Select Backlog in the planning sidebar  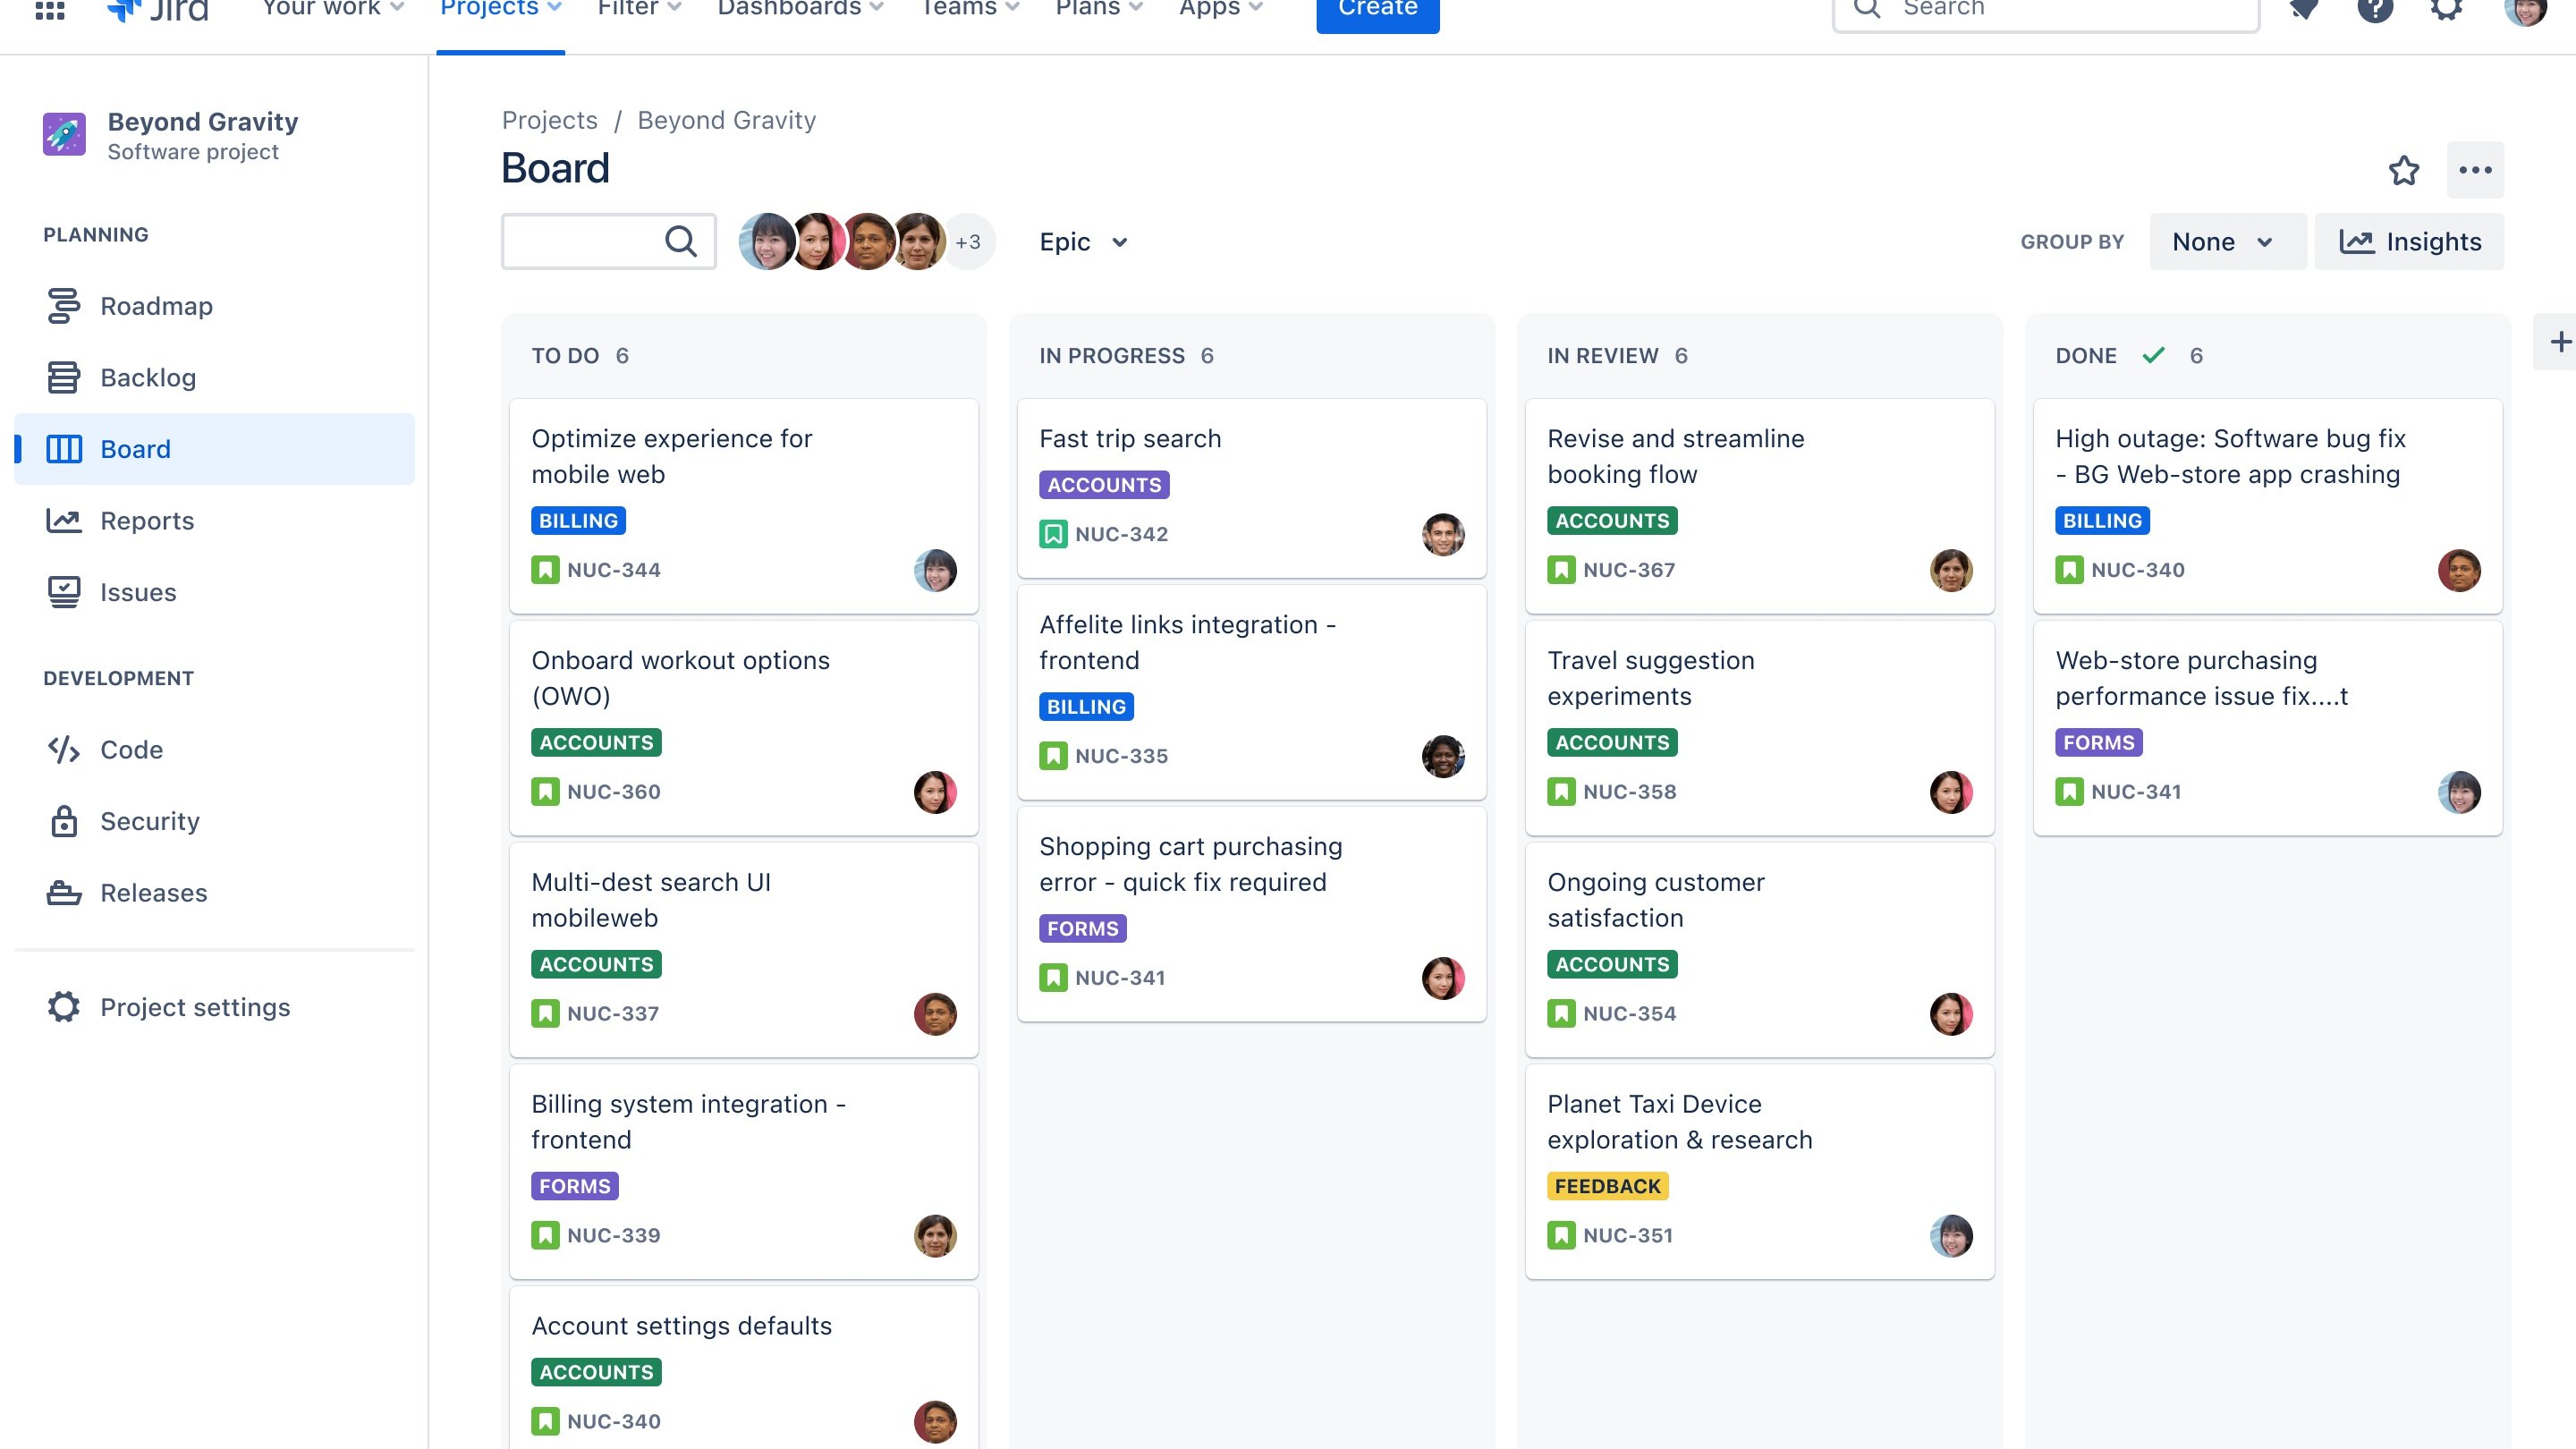(x=148, y=377)
